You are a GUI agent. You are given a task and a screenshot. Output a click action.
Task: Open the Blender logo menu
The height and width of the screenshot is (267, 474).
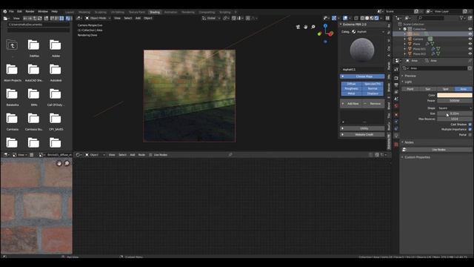click(x=5, y=12)
